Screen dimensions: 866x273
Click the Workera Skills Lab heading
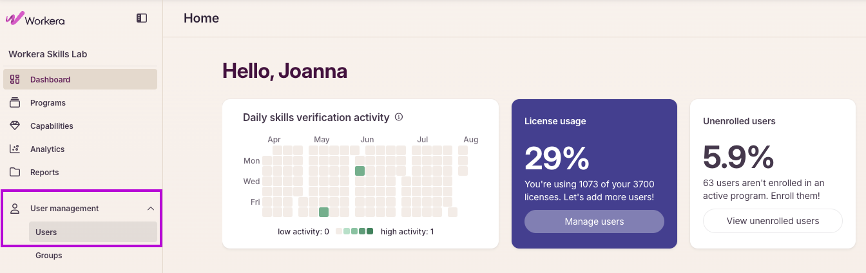click(48, 54)
